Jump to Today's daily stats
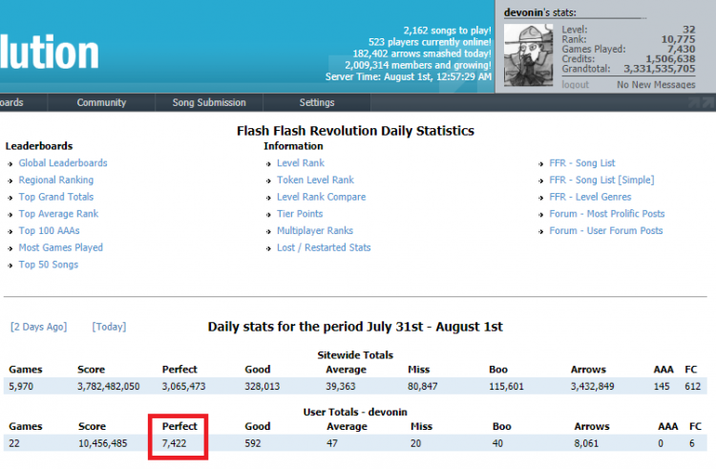Image resolution: width=716 pixels, height=469 pixels. 109,327
